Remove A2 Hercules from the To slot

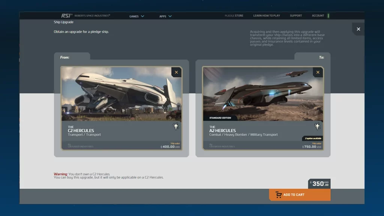318,72
